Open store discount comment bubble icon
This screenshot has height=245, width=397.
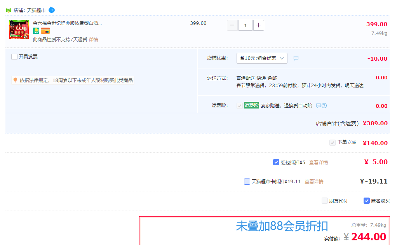pyautogui.click(x=296, y=58)
